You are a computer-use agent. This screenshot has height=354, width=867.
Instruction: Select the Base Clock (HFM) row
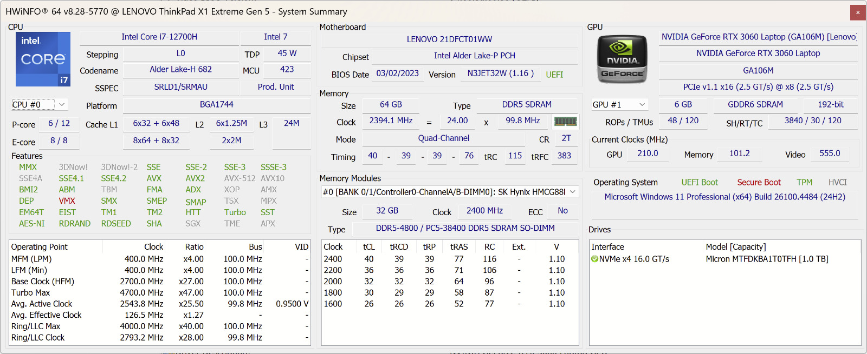click(x=160, y=281)
